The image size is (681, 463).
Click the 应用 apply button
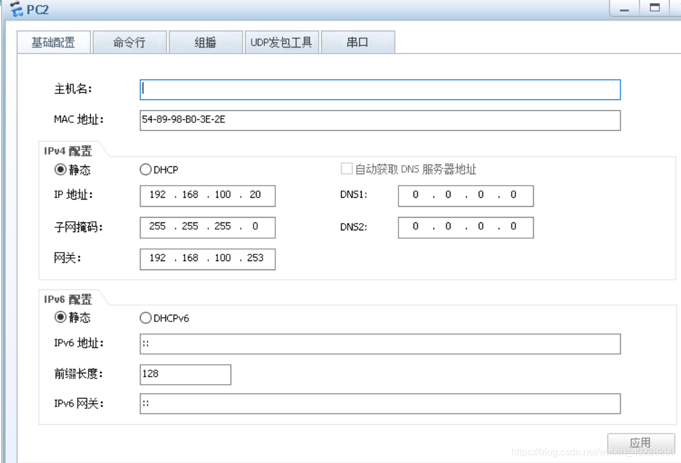(641, 443)
